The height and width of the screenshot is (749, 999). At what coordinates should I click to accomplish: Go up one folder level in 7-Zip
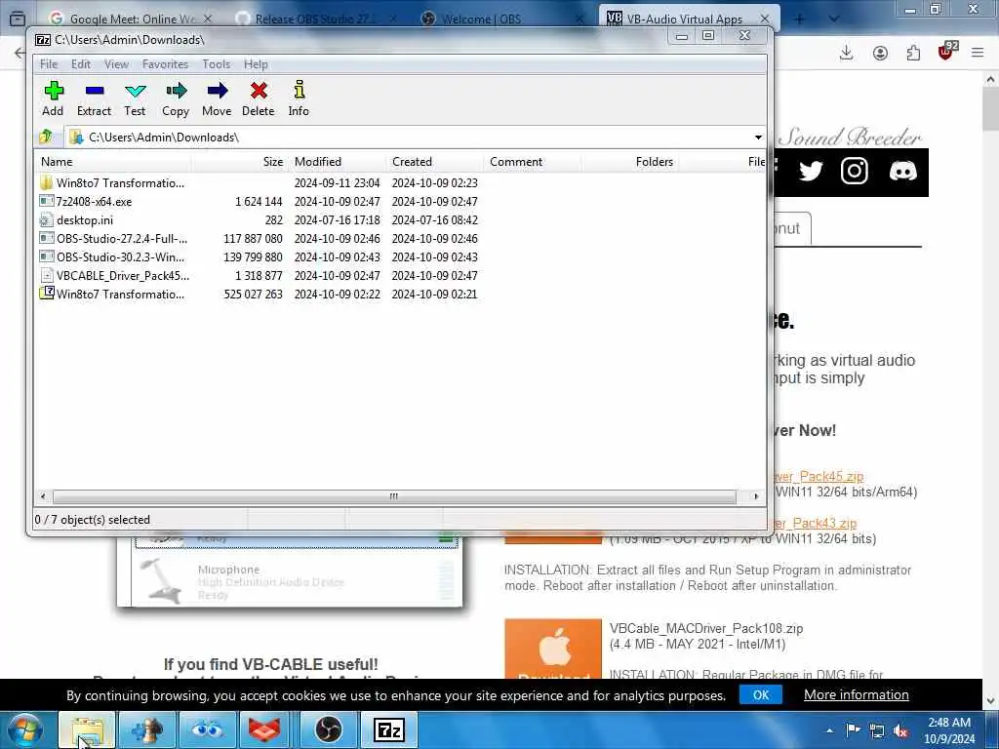tap(46, 137)
